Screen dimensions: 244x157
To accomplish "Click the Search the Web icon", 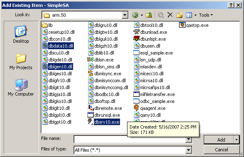I will tap(161, 15).
